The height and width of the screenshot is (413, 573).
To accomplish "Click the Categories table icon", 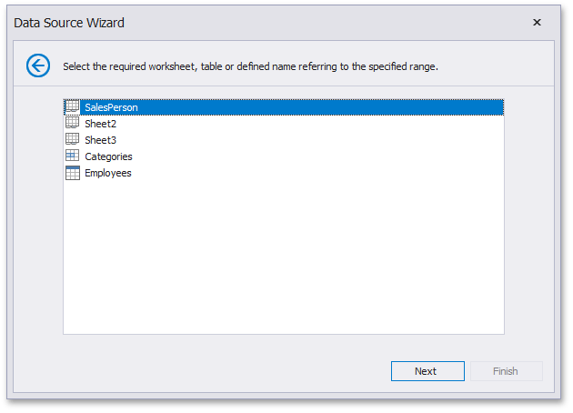I will pyautogui.click(x=73, y=156).
